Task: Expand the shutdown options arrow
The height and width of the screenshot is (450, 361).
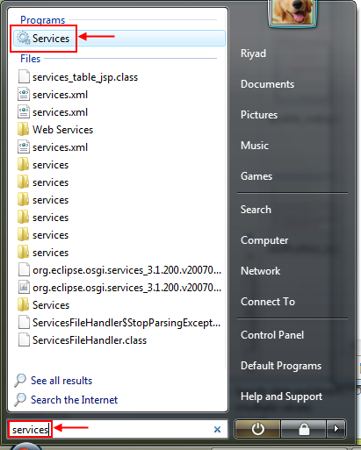Action: [x=336, y=429]
